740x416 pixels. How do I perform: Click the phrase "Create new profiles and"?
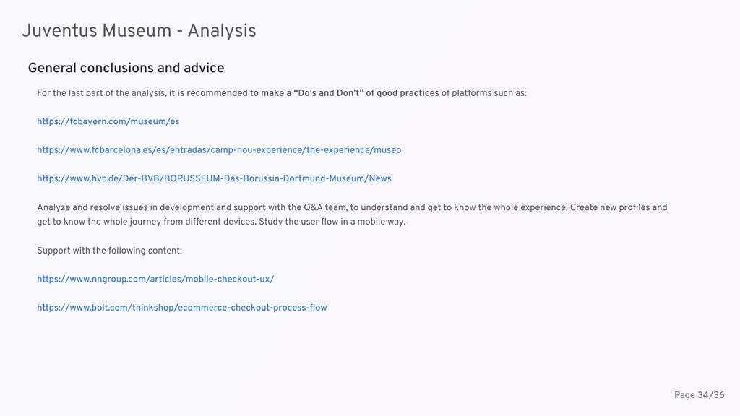(619, 207)
